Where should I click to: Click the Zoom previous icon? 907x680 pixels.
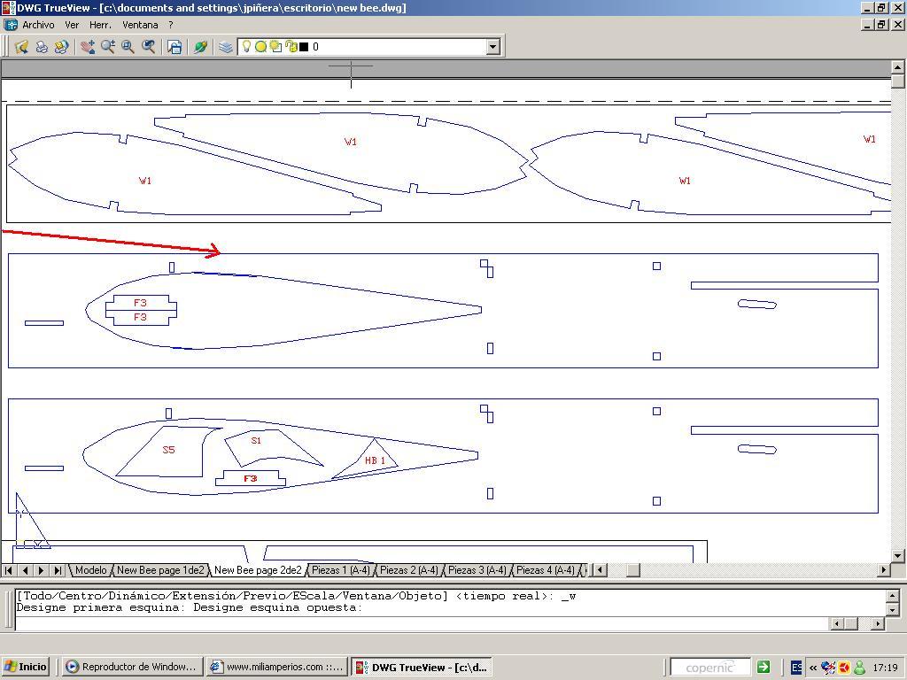point(149,47)
